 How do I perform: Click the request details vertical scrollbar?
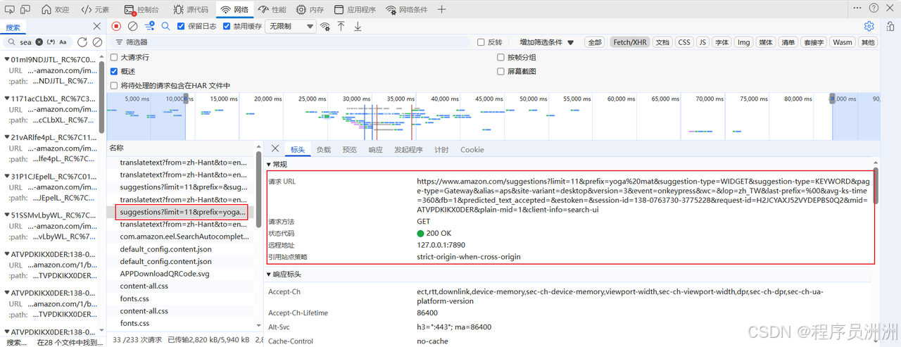pos(876,184)
